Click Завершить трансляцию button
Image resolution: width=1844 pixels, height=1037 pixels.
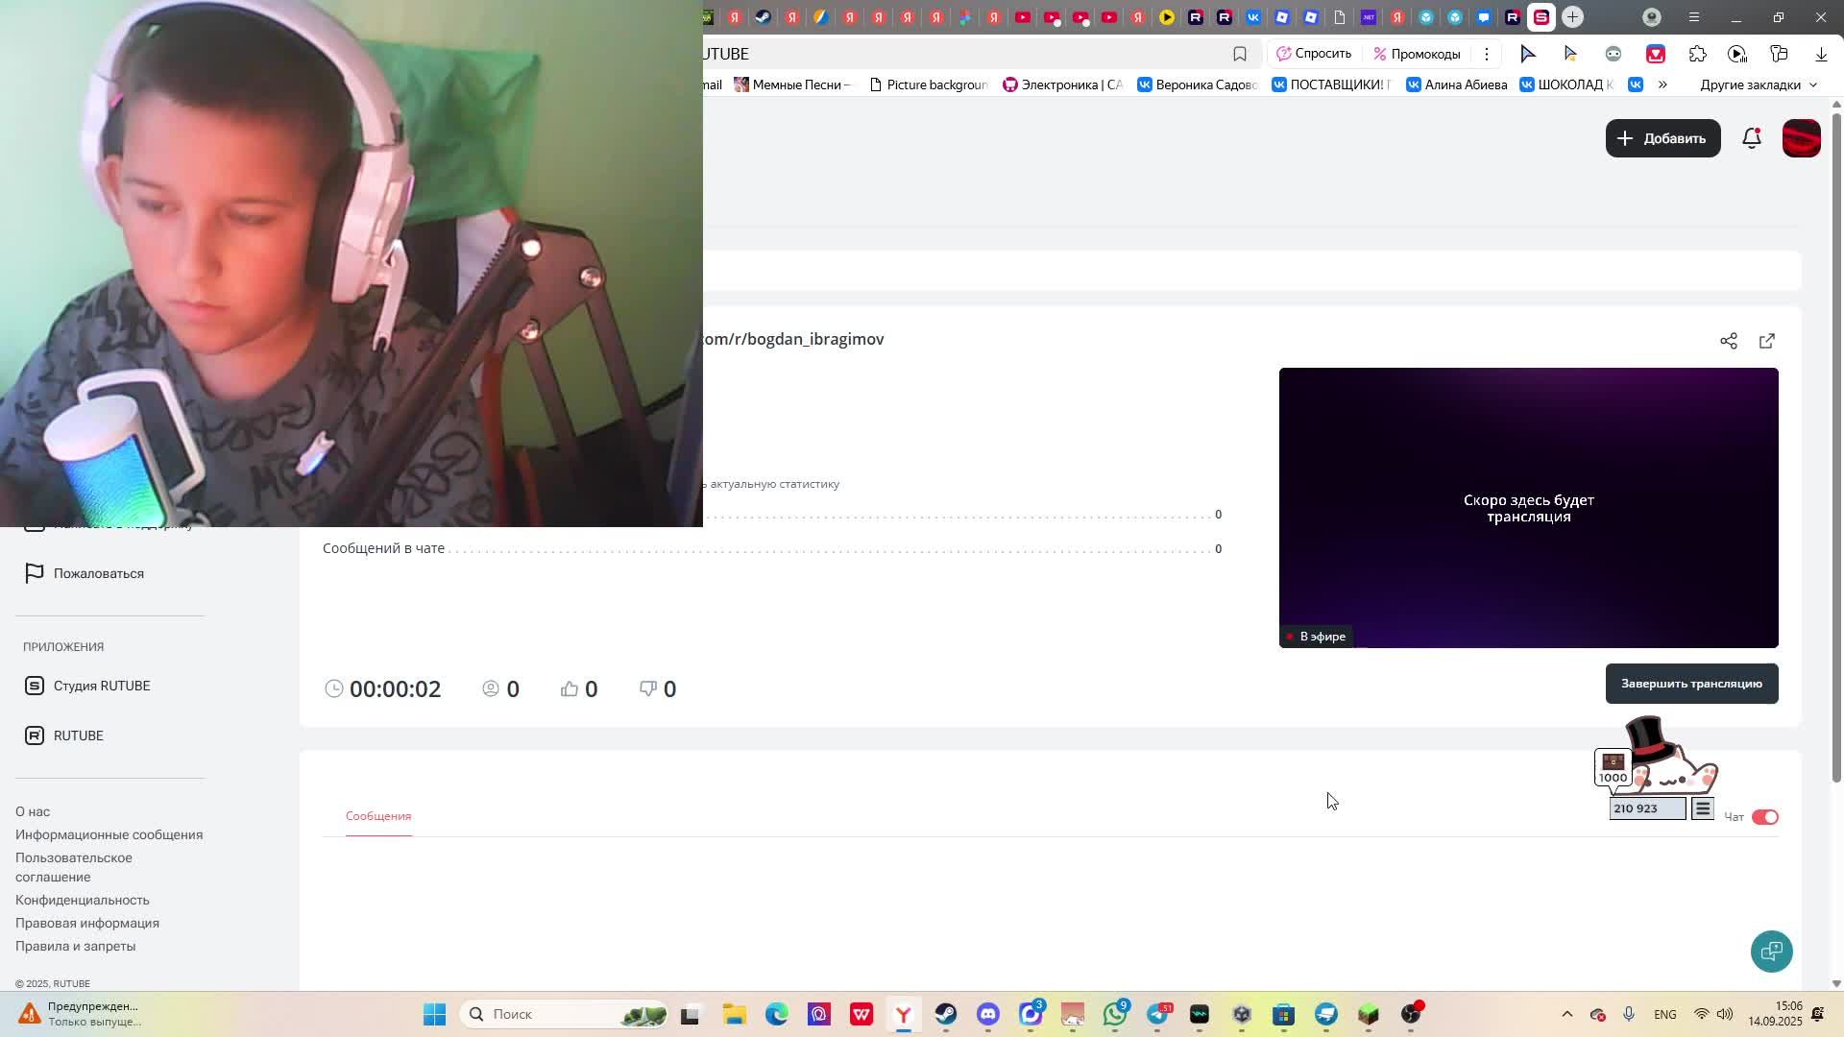tap(1690, 684)
